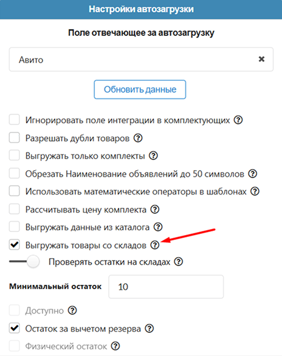This screenshot has height=356, width=282.
Task: Focus the Минимальный остаток input field
Action: [166, 287]
